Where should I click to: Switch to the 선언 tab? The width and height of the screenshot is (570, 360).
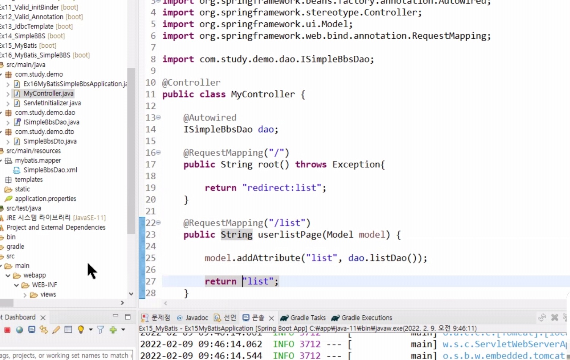[225, 318]
